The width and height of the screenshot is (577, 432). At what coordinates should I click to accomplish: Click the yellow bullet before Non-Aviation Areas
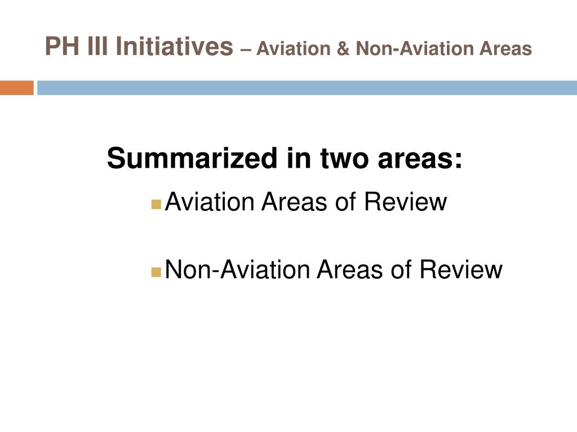click(x=157, y=272)
